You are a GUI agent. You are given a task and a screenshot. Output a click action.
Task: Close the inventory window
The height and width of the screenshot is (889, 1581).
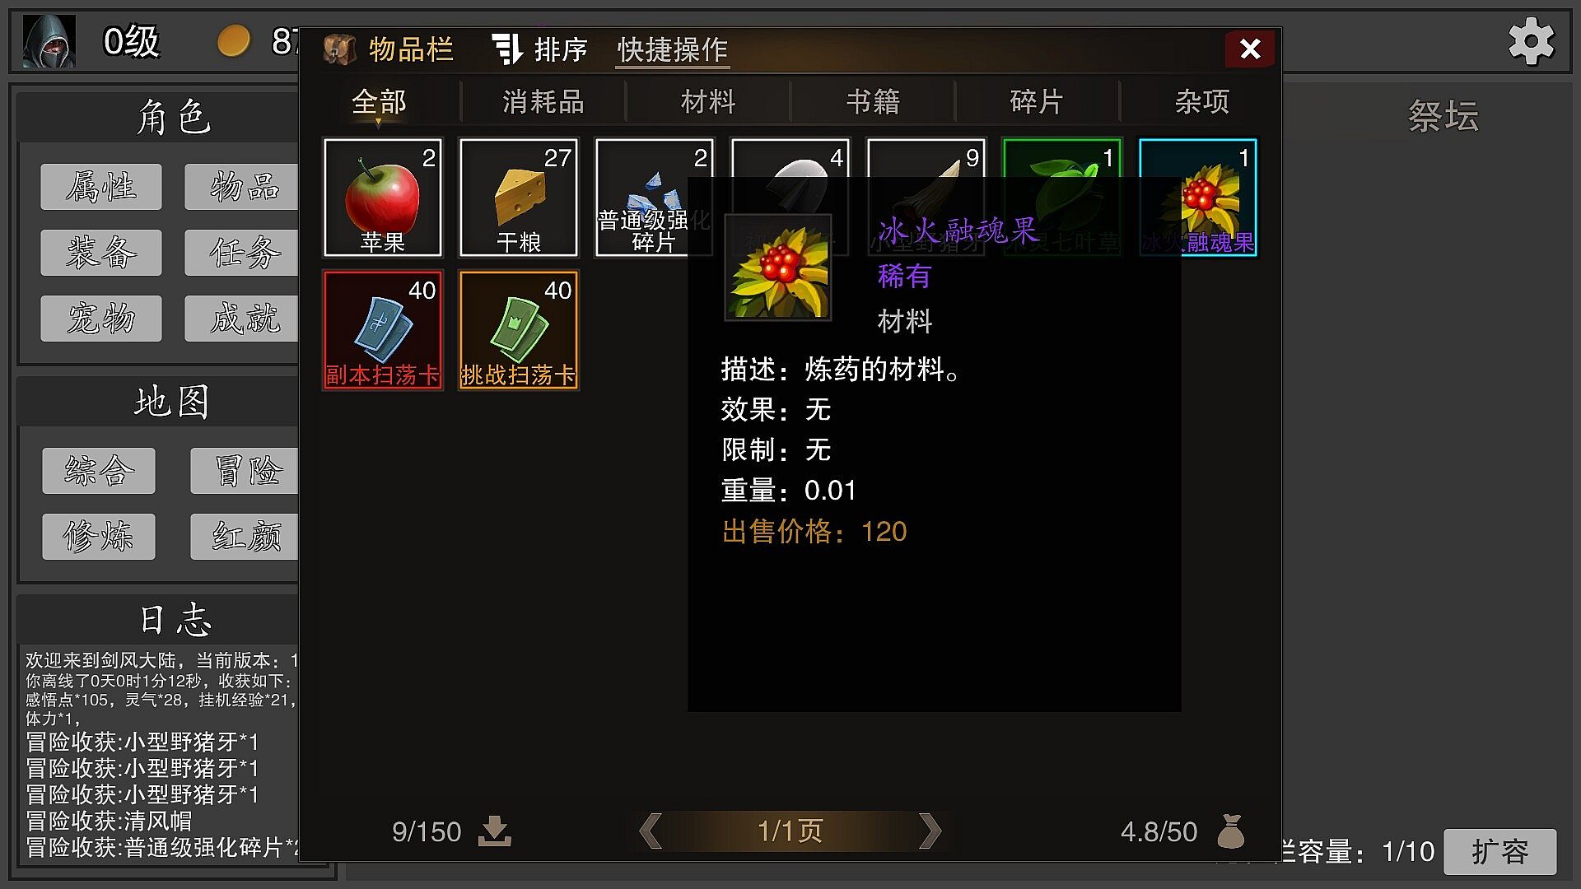coord(1250,49)
